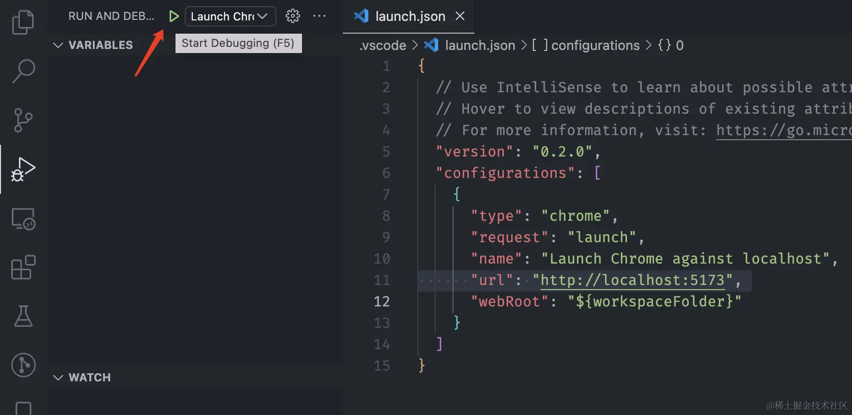The height and width of the screenshot is (415, 852).
Task: Select the launch.json editor tab
Action: coord(400,16)
